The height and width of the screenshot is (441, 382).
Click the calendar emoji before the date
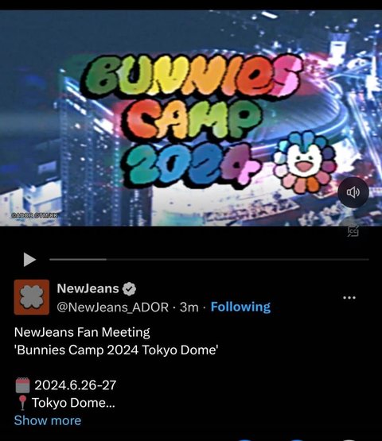pos(22,385)
